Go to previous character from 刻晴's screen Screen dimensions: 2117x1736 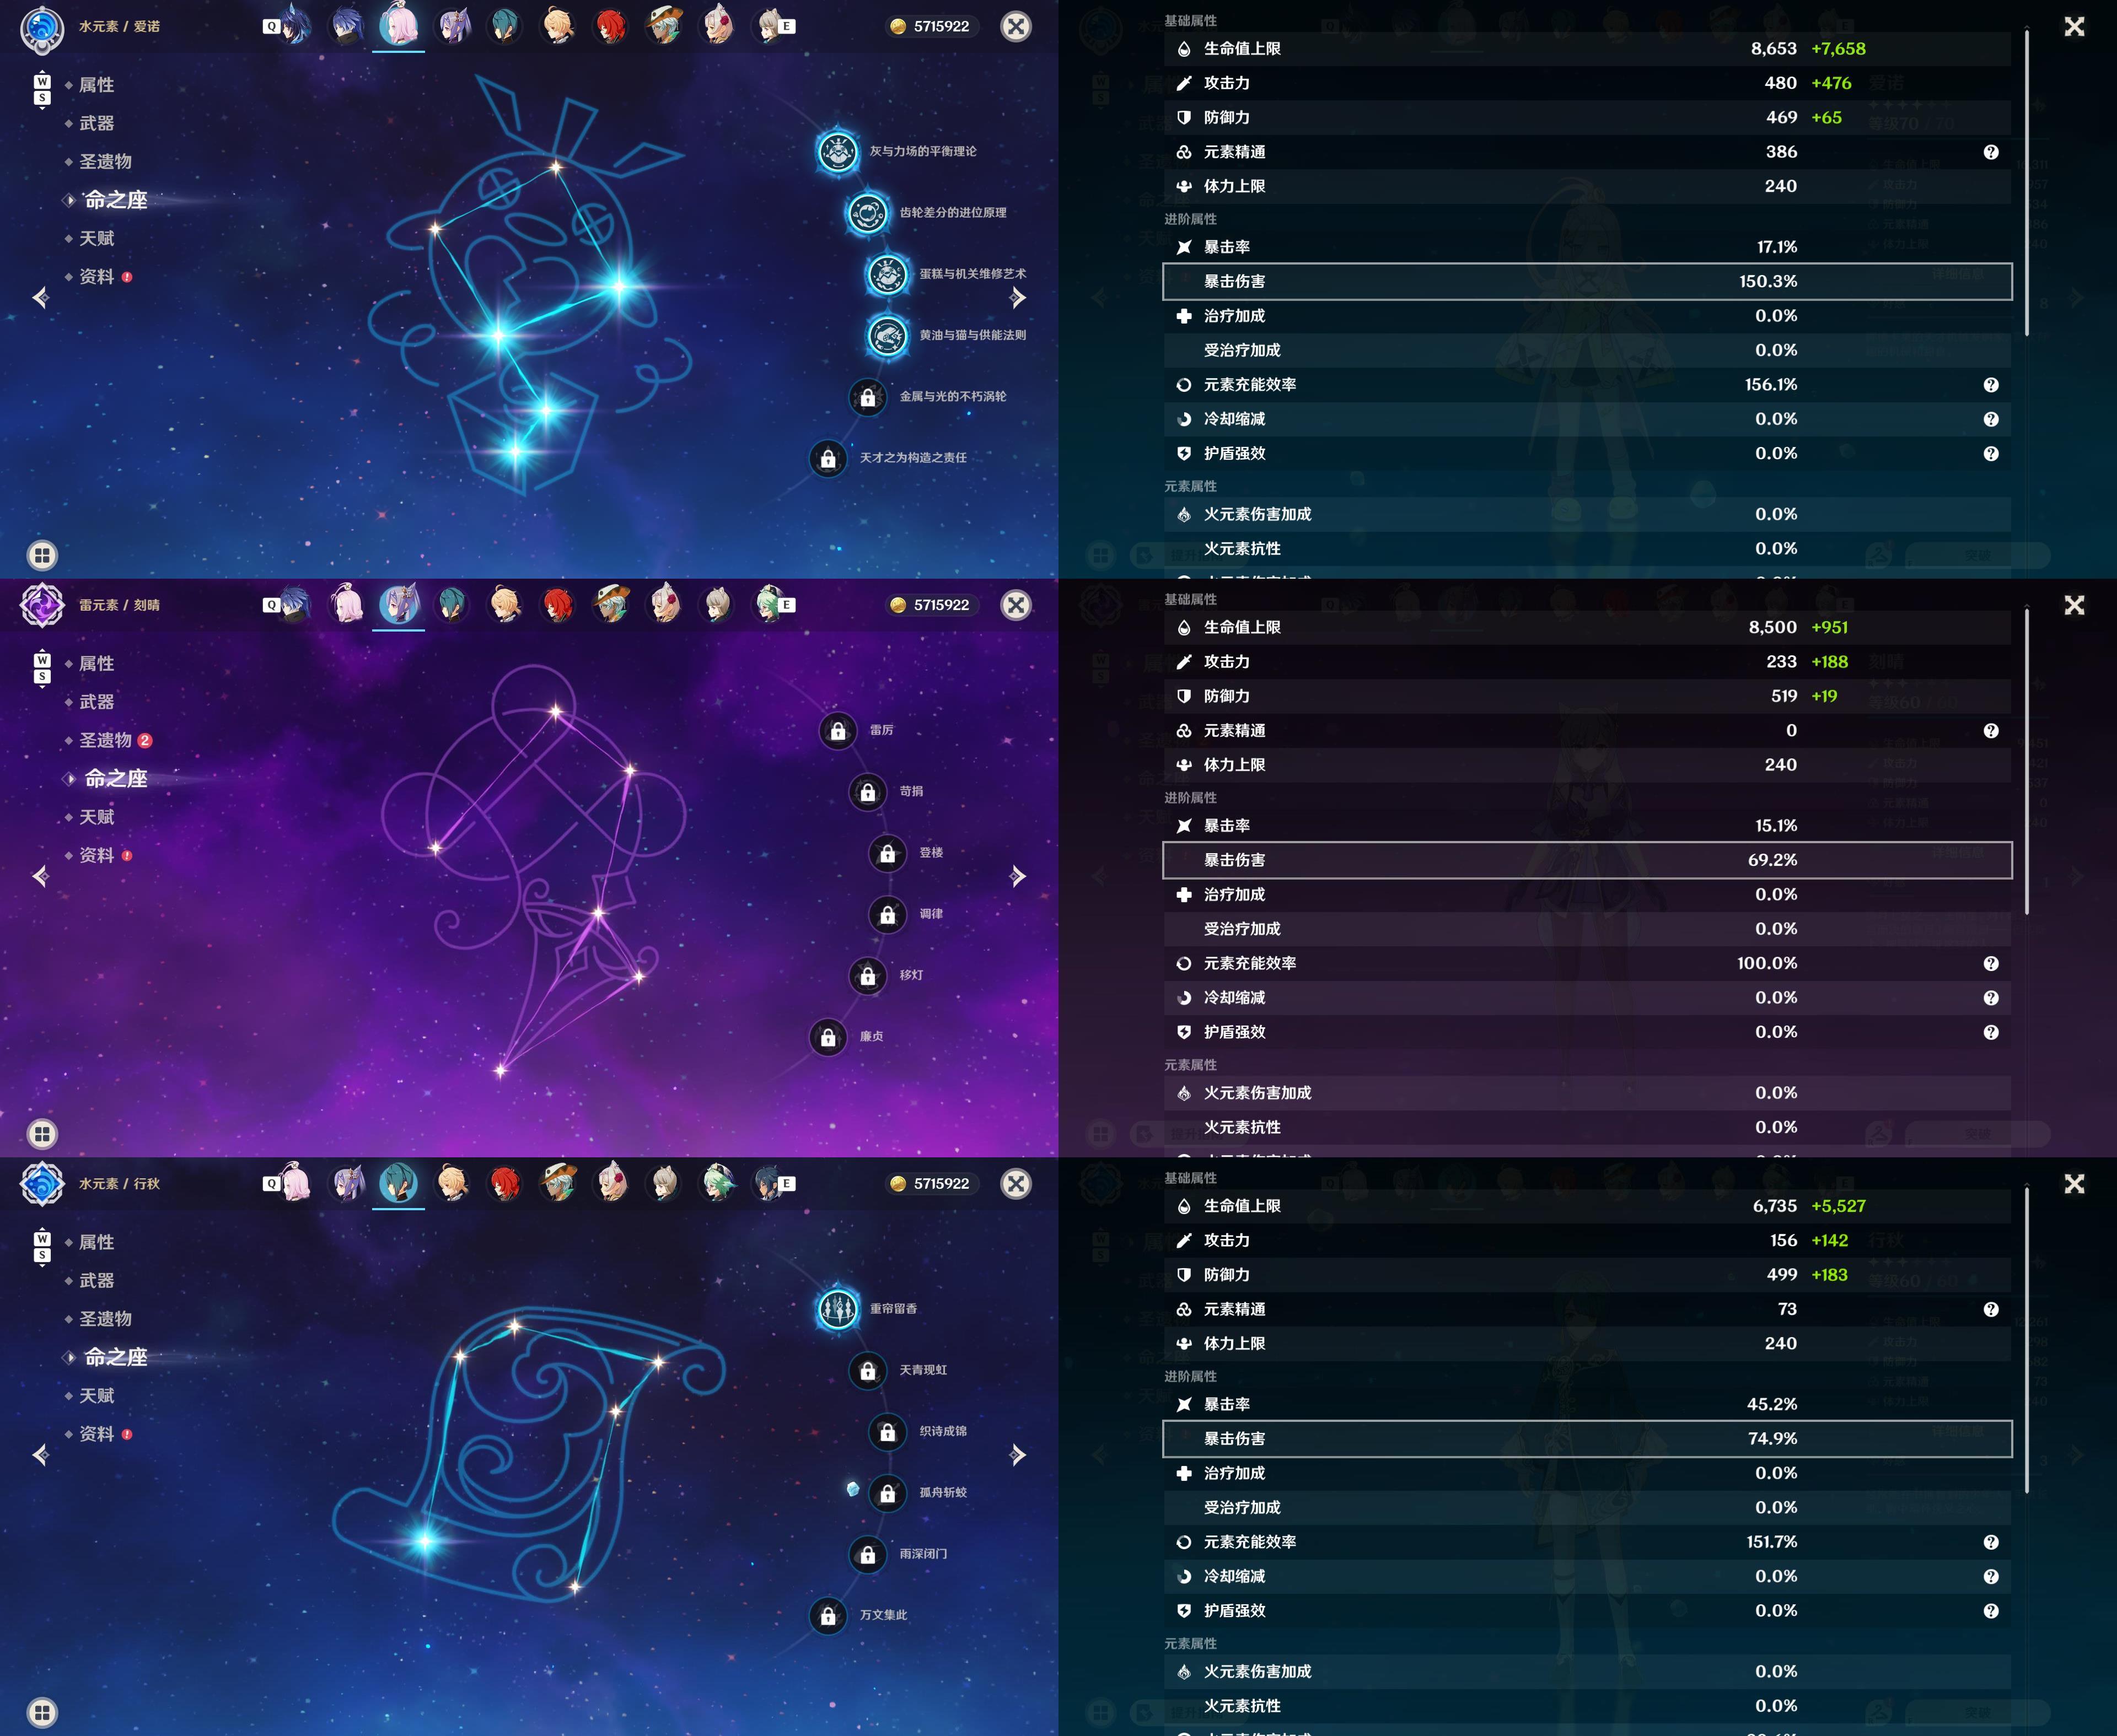(x=41, y=877)
